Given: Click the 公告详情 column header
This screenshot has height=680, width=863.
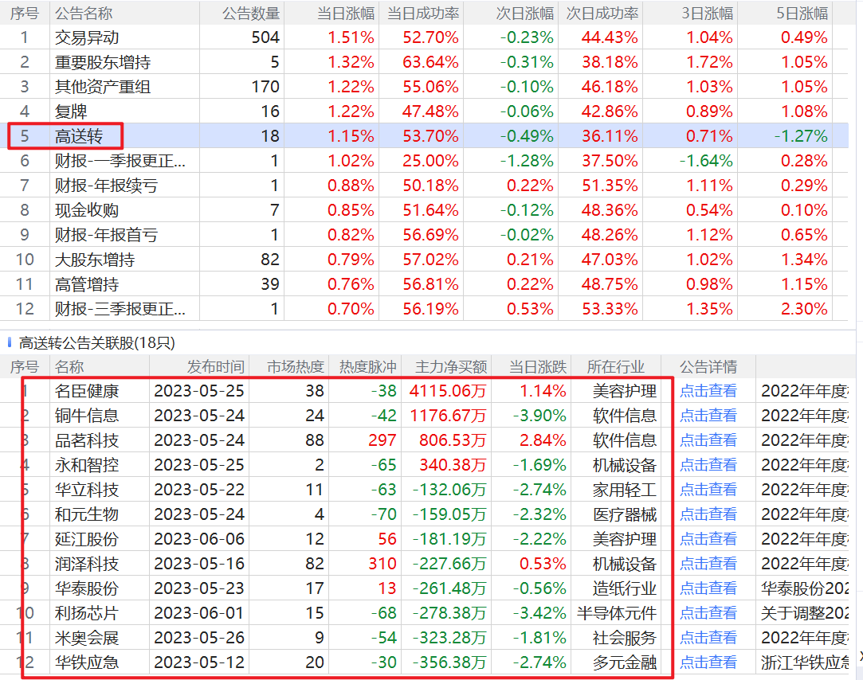Looking at the screenshot, I should 708,366.
